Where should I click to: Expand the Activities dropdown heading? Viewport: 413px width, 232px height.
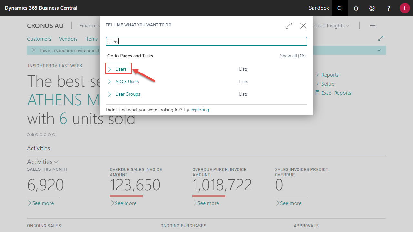click(43, 162)
